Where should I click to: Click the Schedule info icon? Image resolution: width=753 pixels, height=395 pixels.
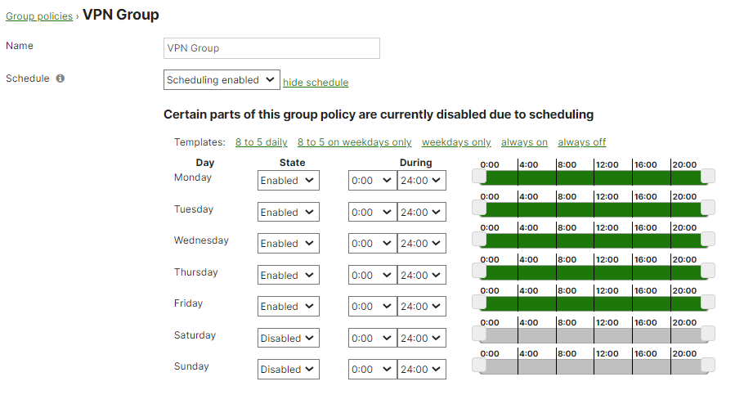pos(61,79)
